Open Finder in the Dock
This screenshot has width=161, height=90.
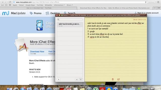pyautogui.click(x=10, y=89)
